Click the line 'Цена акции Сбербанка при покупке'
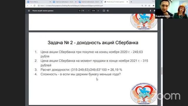 pos(92,54)
